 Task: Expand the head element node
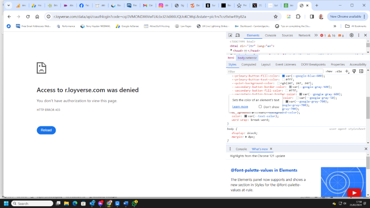click(231, 50)
